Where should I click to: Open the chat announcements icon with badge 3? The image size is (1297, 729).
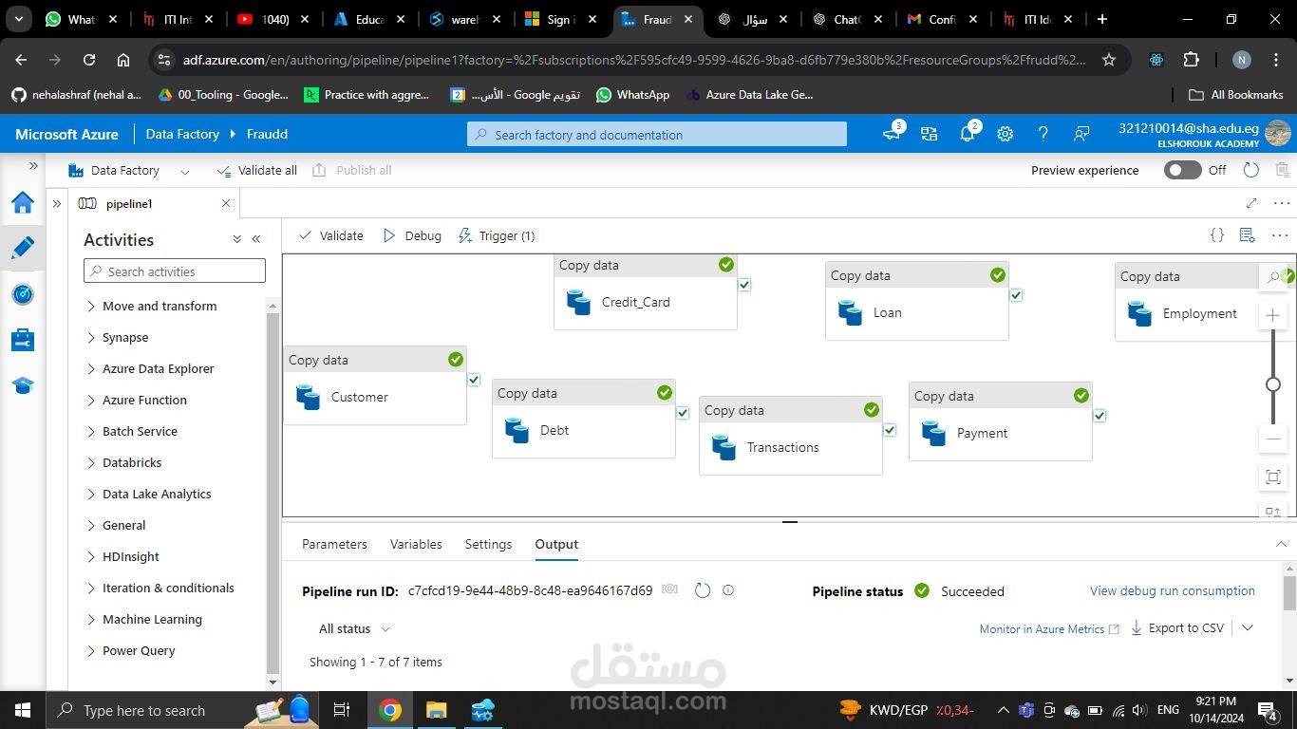(x=892, y=134)
